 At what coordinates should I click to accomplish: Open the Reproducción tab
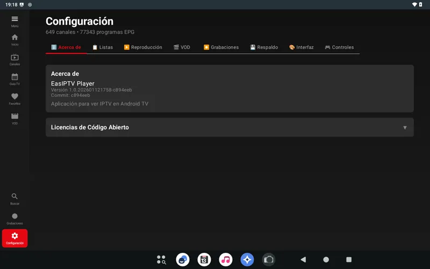(x=143, y=47)
